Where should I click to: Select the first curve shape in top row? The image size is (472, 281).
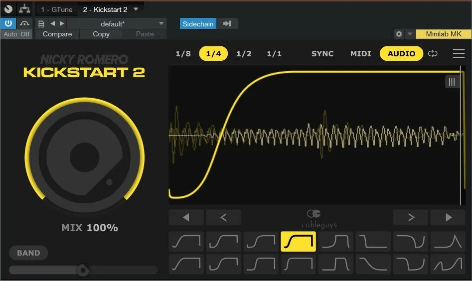coord(186,242)
